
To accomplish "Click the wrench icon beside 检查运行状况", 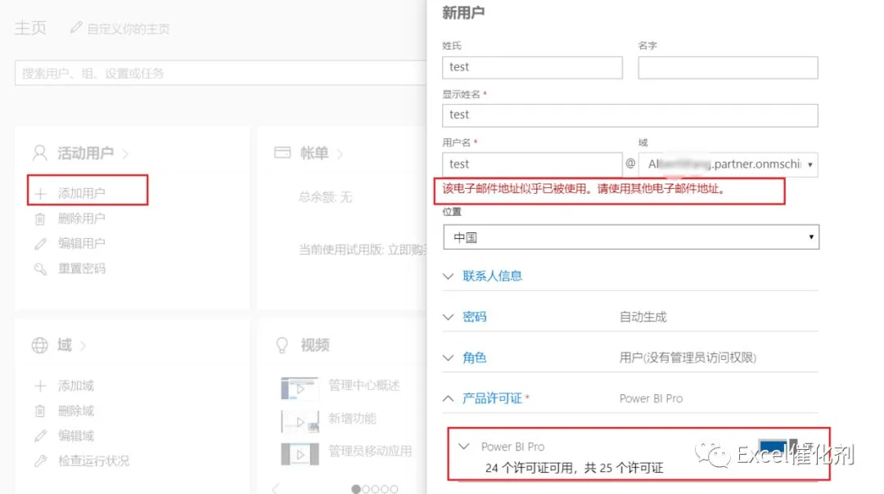I will [x=40, y=460].
